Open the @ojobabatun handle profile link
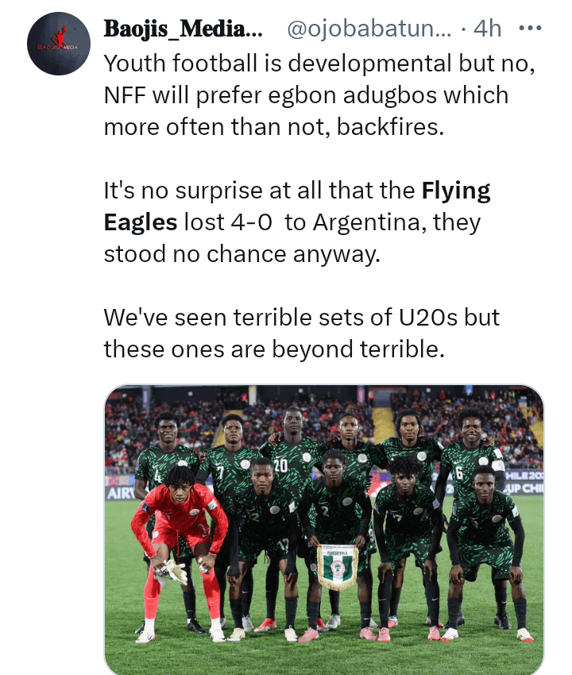 (368, 29)
